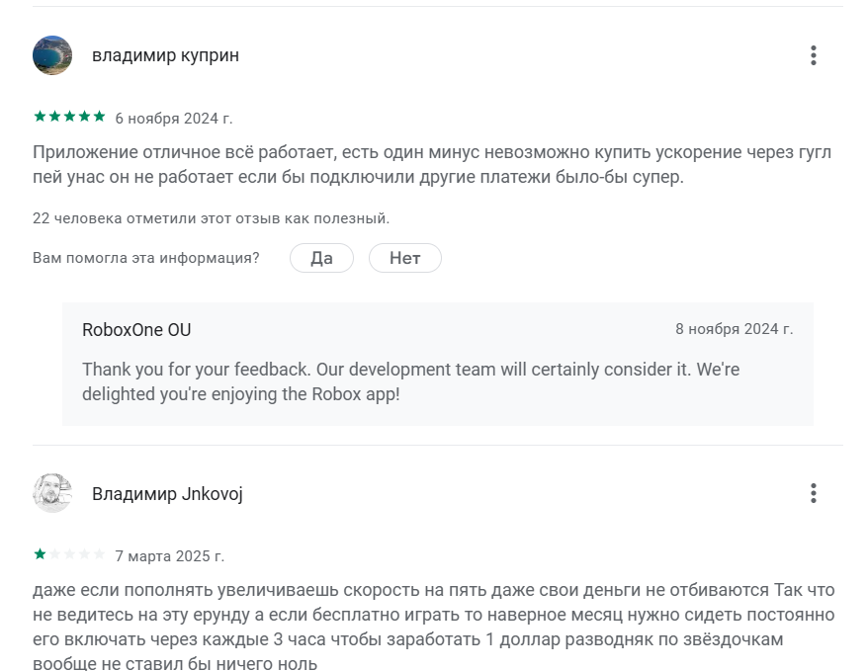Click the review date 7 марта 2025 г.
Screen dimensions: 867x671
(x=170, y=556)
